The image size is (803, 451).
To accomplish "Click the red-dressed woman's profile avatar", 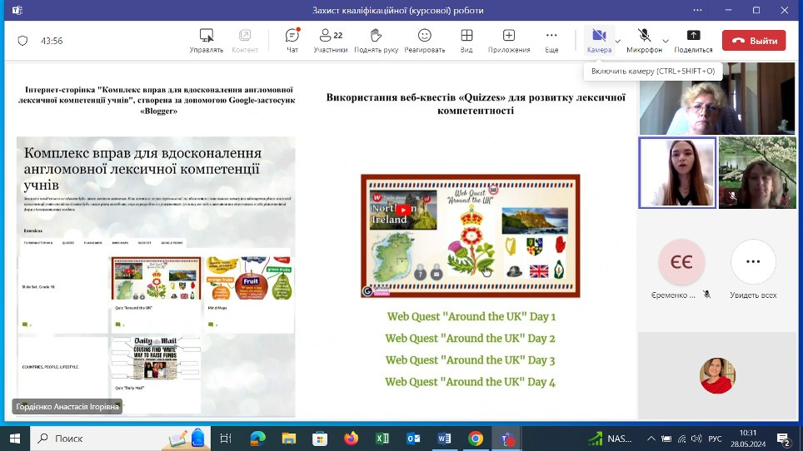I will click(717, 375).
